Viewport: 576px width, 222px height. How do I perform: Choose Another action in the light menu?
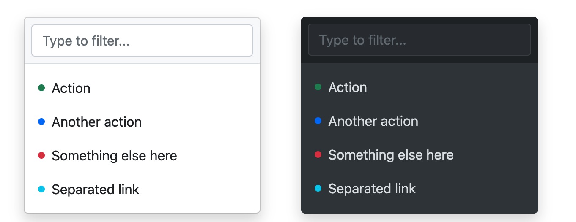click(x=96, y=122)
